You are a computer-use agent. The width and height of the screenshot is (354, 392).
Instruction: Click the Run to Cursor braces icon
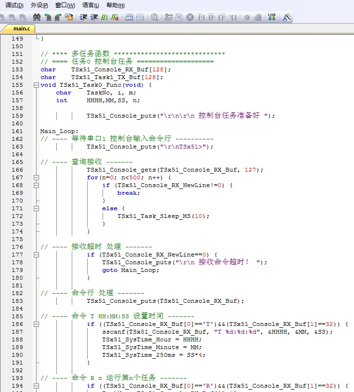[x=233, y=17]
